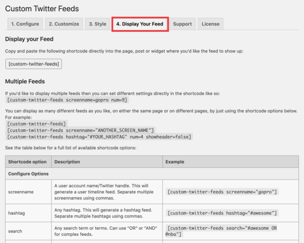Viewport: 304px width, 243px height.
Task: Click the Description column header
Action: [x=107, y=162]
